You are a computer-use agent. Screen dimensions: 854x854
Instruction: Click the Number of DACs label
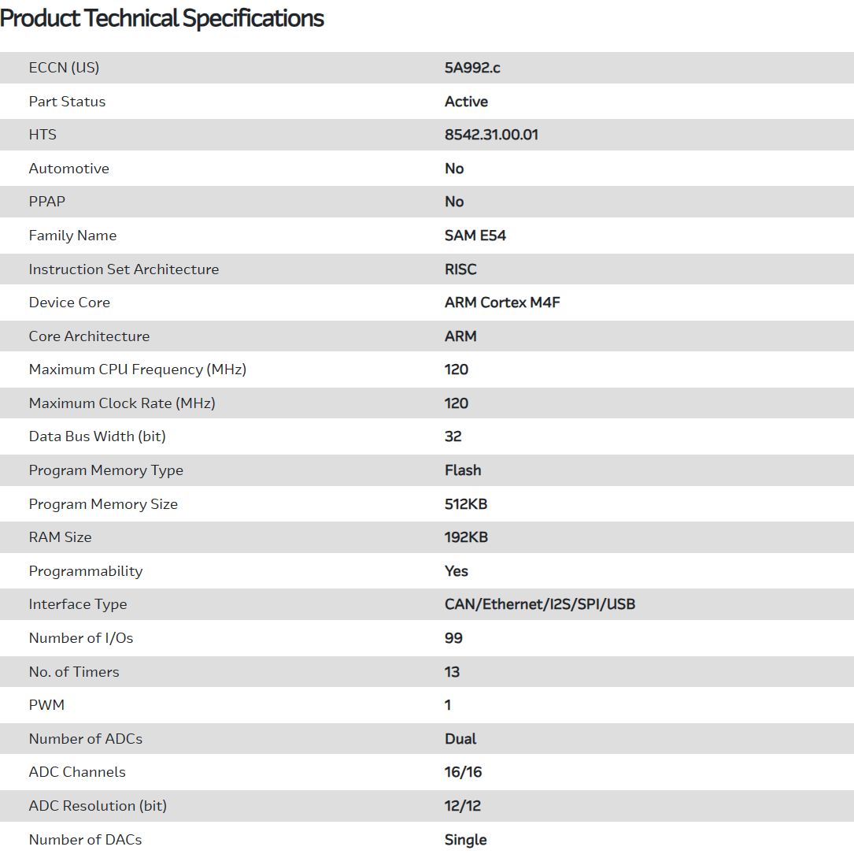85,840
